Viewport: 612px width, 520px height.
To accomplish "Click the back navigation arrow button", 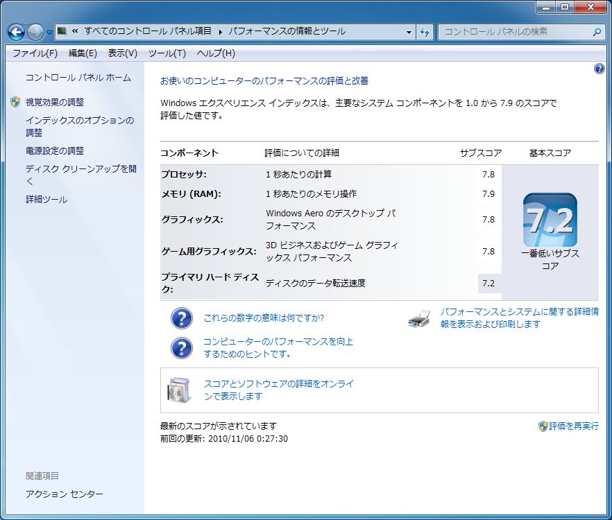I will pyautogui.click(x=17, y=32).
